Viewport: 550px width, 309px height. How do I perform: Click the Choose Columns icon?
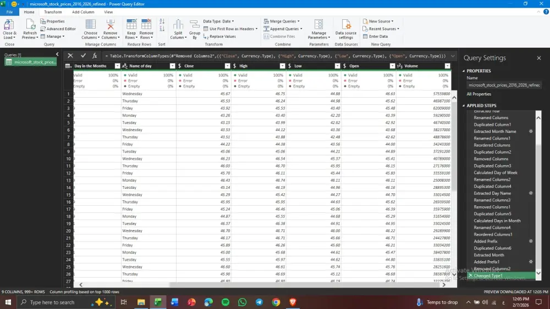(x=91, y=25)
